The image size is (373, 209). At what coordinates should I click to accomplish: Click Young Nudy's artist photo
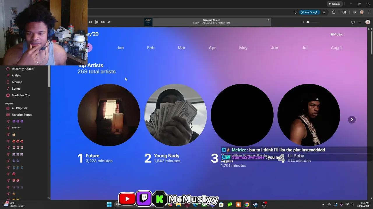(175, 115)
